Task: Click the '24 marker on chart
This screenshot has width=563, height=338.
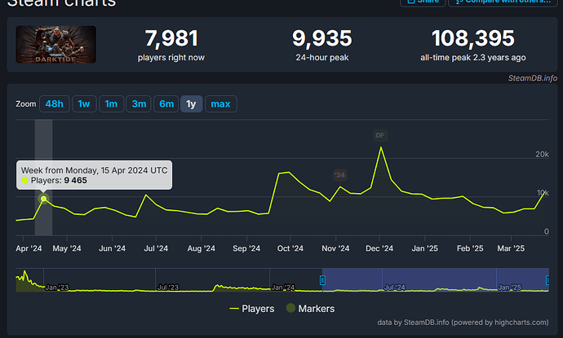Action: click(x=339, y=175)
